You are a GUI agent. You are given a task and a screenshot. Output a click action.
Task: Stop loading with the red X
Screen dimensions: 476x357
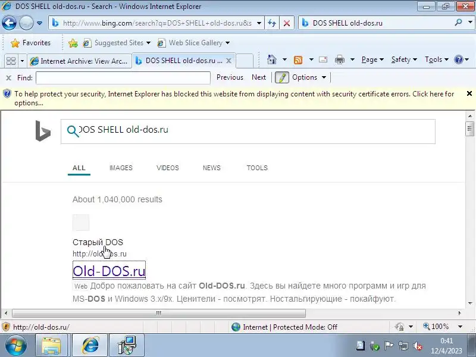[x=286, y=23]
